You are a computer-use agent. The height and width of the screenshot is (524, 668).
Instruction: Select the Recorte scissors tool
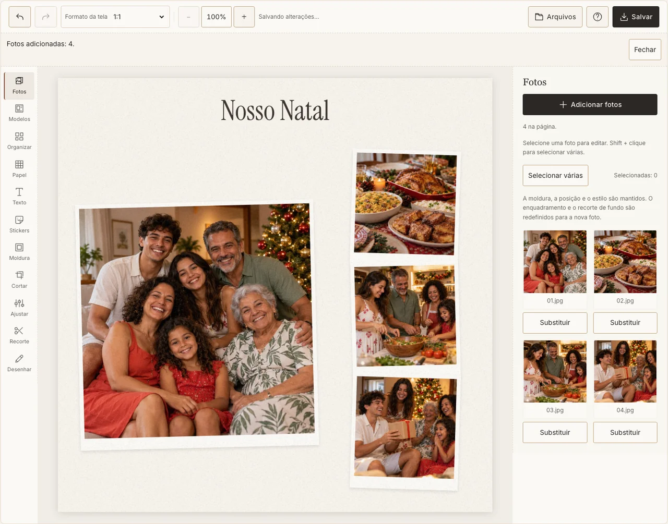click(19, 335)
